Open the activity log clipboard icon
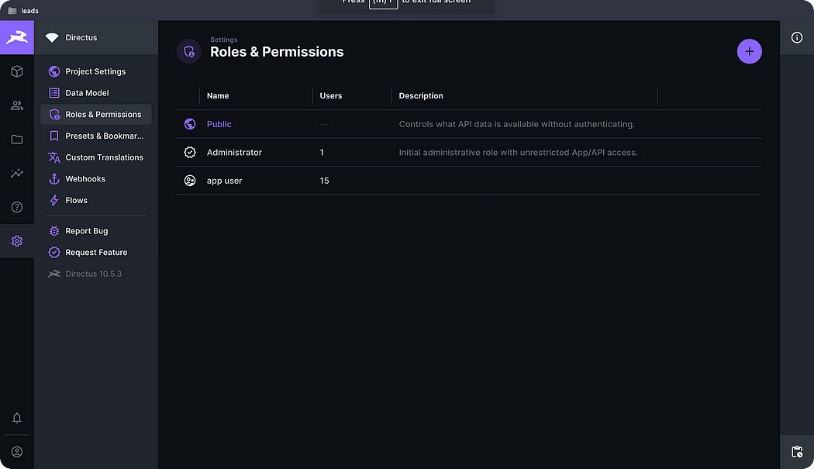 (x=797, y=452)
